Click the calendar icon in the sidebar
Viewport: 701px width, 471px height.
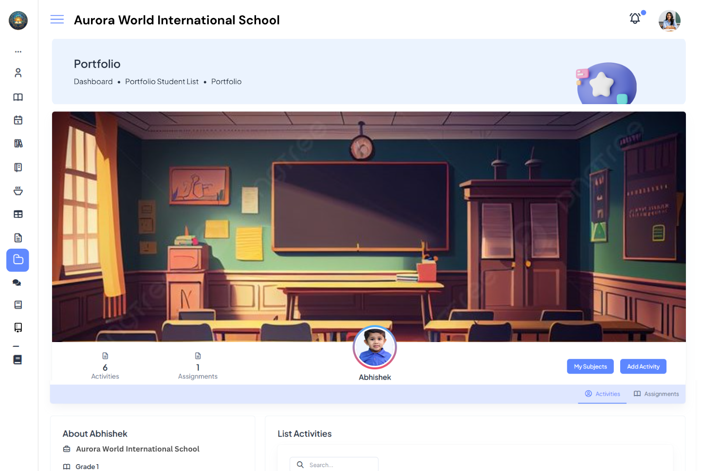click(18, 120)
